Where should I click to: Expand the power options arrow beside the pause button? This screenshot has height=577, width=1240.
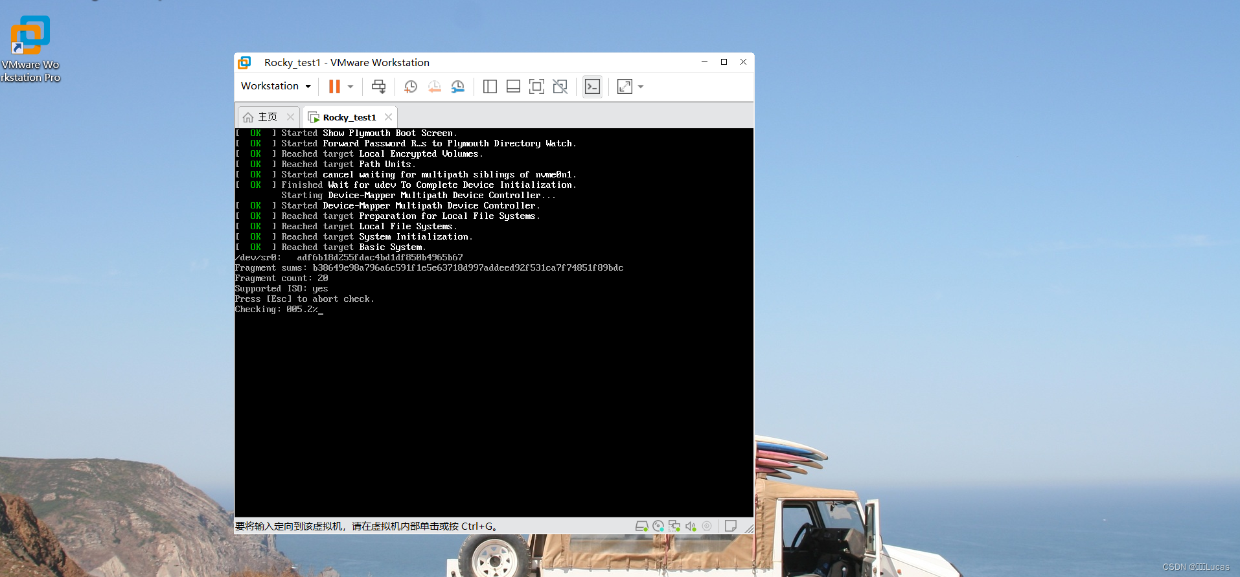click(x=350, y=86)
